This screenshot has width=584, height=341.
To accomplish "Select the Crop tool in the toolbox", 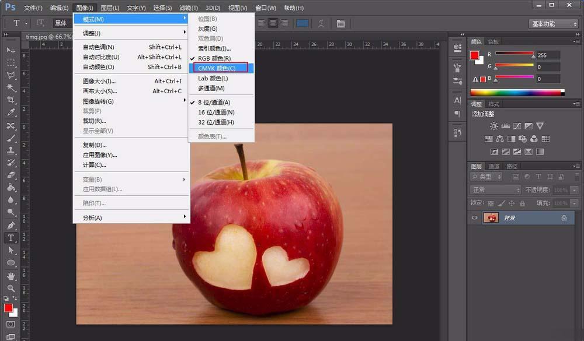I will pos(11,100).
